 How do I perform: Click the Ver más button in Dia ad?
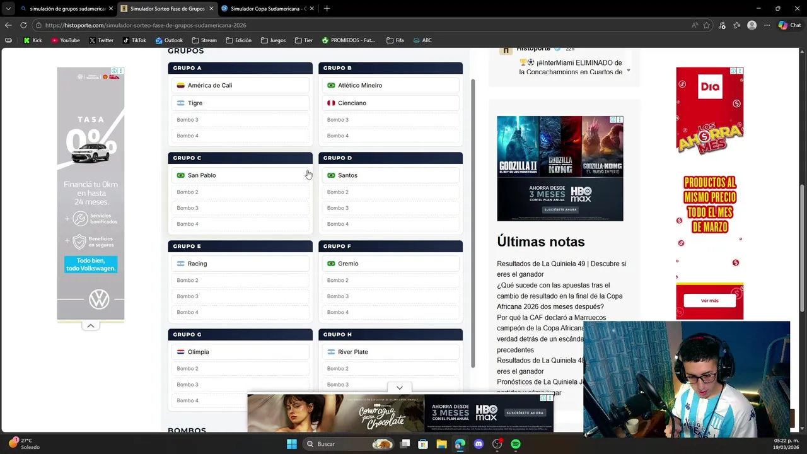coord(709,301)
